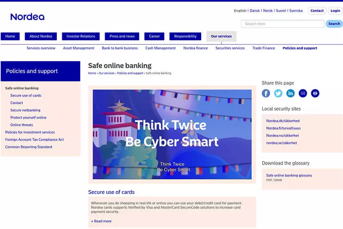Go to Trade Finance submenu
Viewport: 343px width, 229px height.
(x=264, y=48)
